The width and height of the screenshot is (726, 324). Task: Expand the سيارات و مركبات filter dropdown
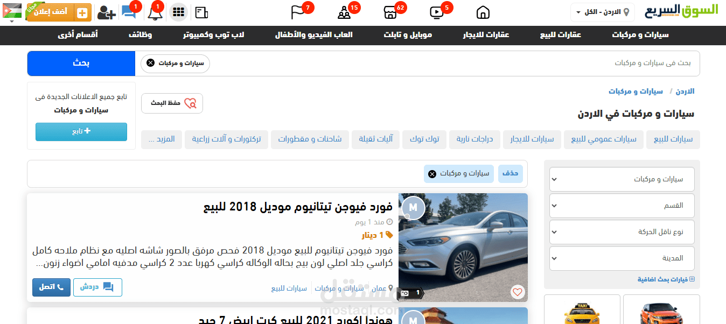(622, 179)
